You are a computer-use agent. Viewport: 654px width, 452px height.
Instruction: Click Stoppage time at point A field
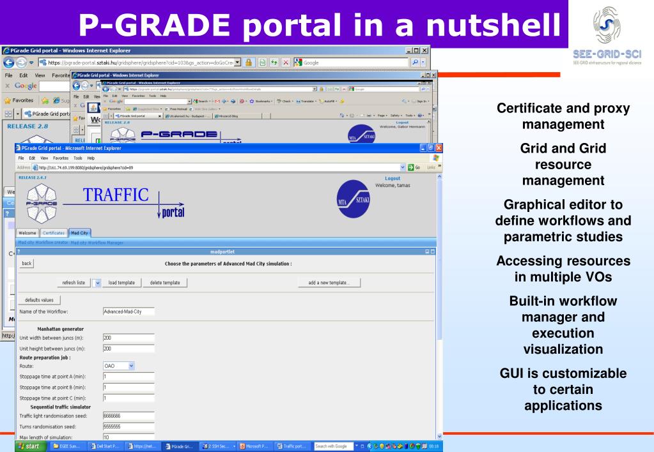click(128, 377)
